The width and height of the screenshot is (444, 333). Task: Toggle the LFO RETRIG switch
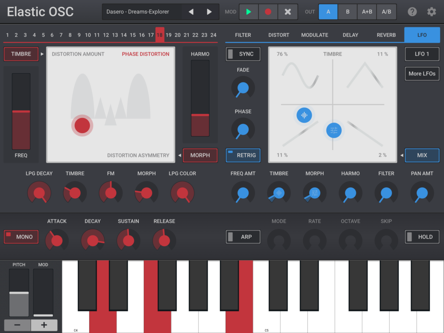pos(243,155)
